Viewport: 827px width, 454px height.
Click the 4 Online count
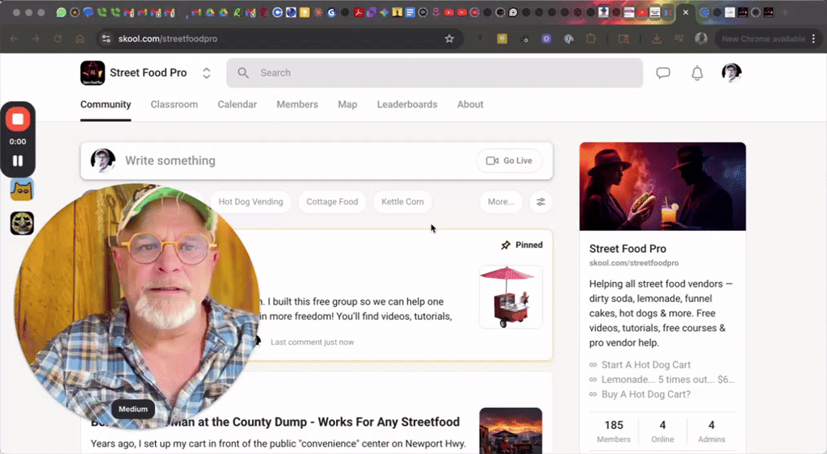tap(662, 431)
